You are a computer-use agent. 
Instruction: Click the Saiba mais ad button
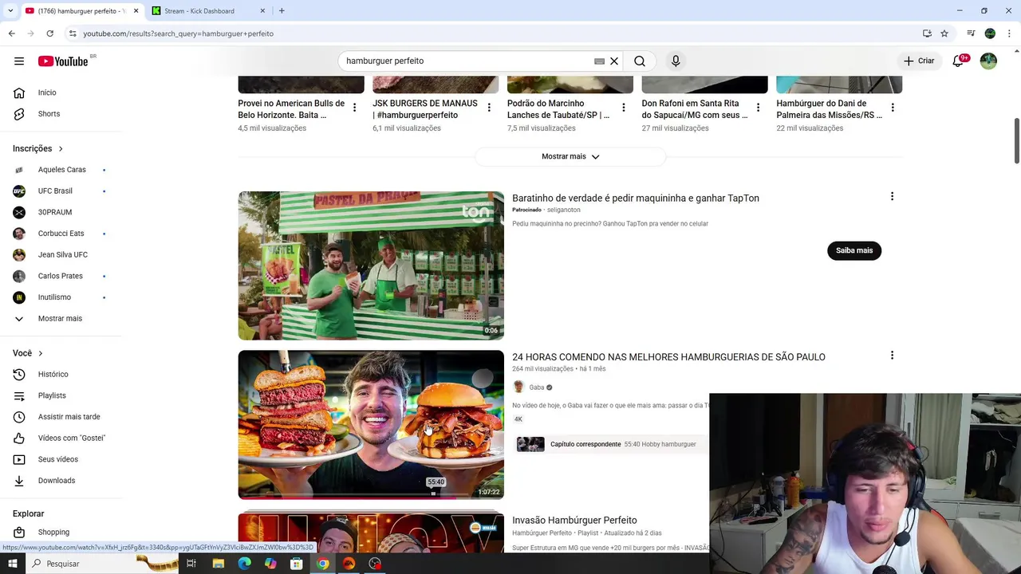[854, 250]
